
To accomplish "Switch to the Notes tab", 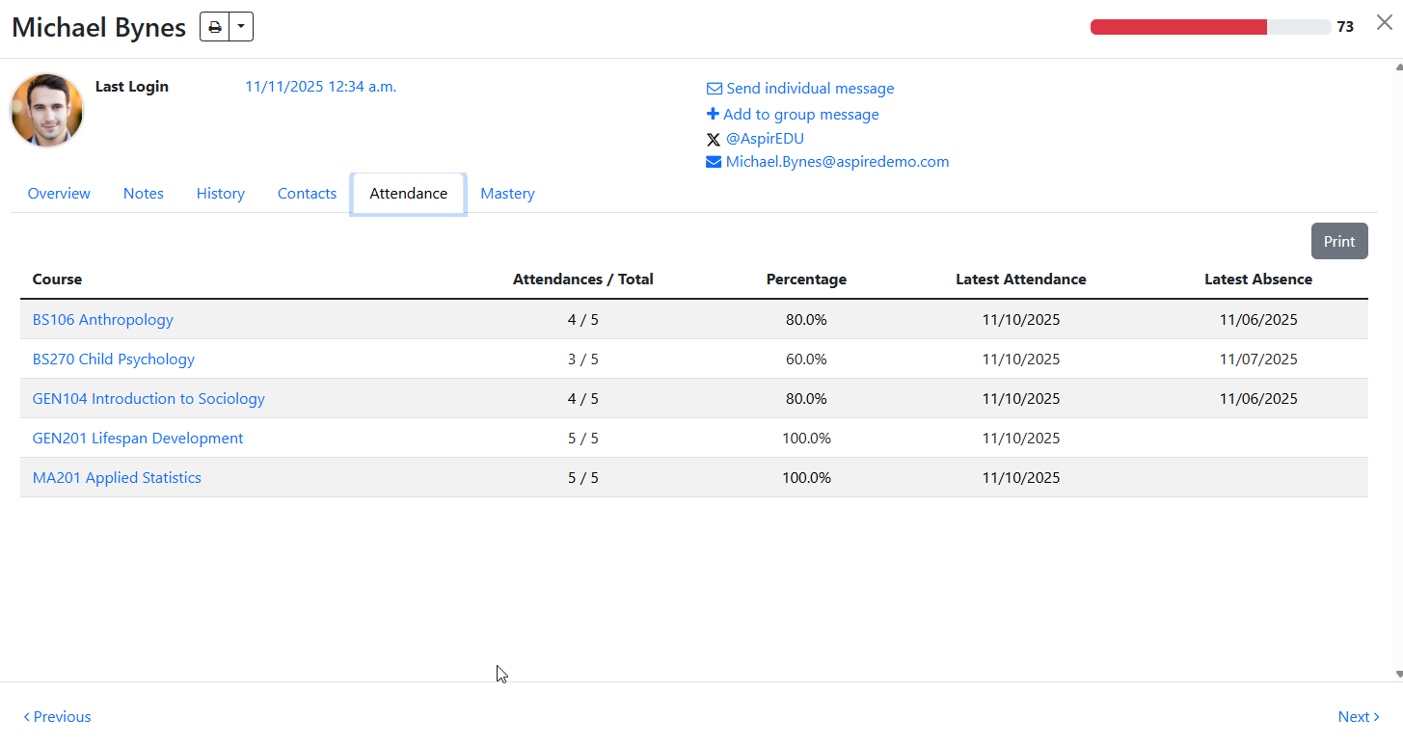I will pyautogui.click(x=144, y=194).
